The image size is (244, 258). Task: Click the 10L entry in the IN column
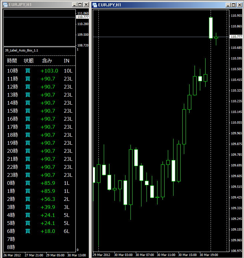pos(68,71)
